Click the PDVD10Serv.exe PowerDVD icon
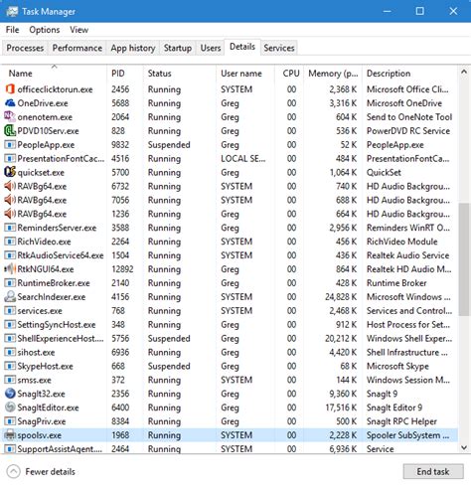This screenshot has width=471, height=490. click(10, 131)
